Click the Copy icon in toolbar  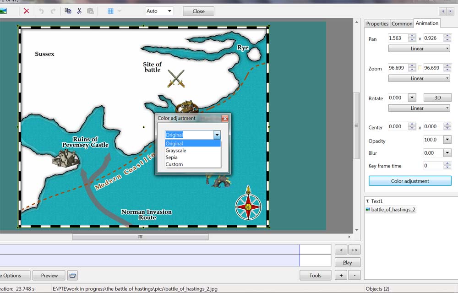pyautogui.click(x=68, y=11)
